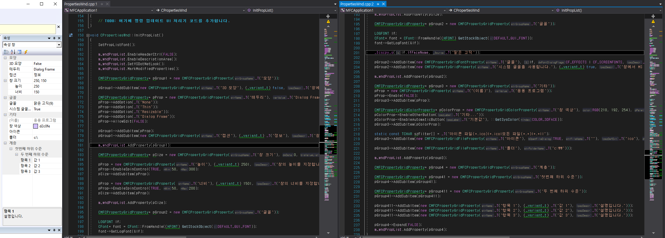This screenshot has width=665, height=238.
Task: Click left editor scrollbar down arrow
Action: pos(328,233)
